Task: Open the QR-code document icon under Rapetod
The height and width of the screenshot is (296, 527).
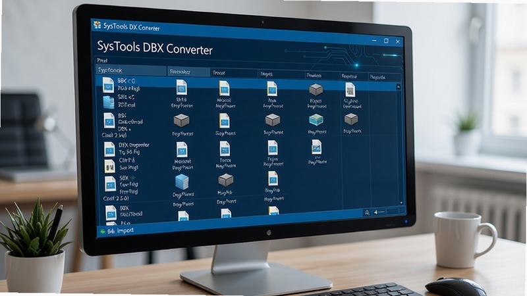Action: click(350, 89)
